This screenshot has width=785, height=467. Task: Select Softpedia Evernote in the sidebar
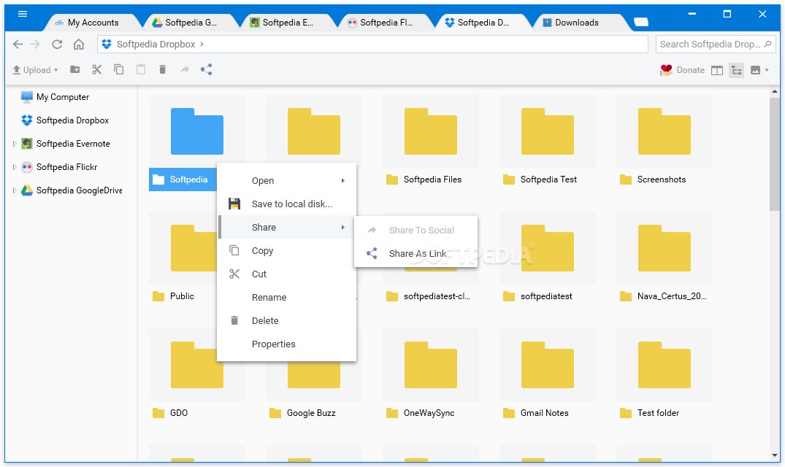pos(66,144)
